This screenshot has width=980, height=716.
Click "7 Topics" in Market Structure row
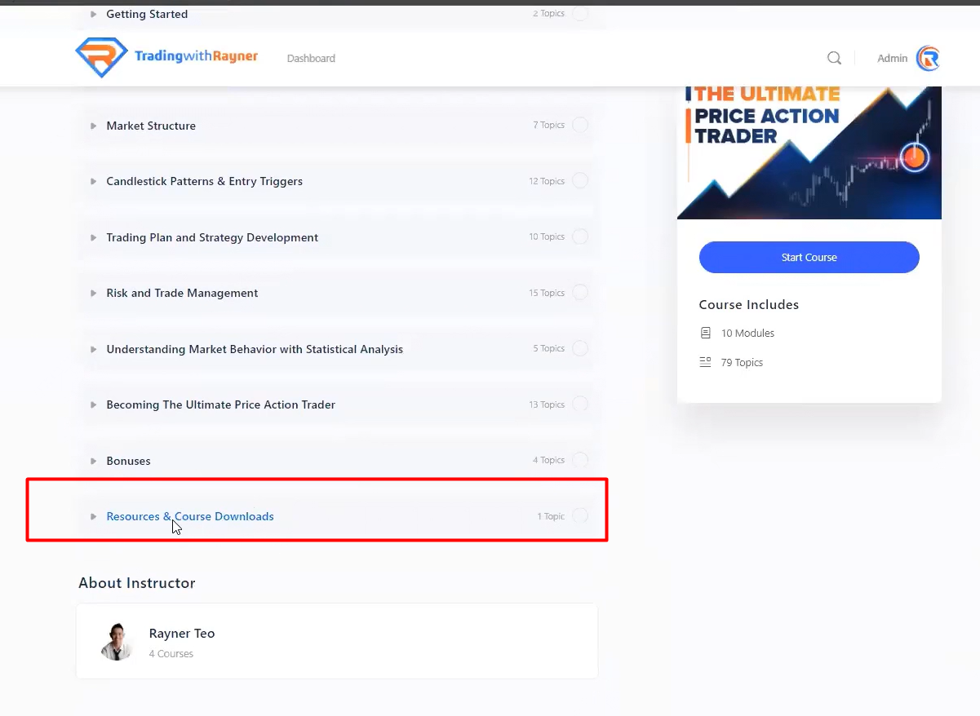point(548,125)
